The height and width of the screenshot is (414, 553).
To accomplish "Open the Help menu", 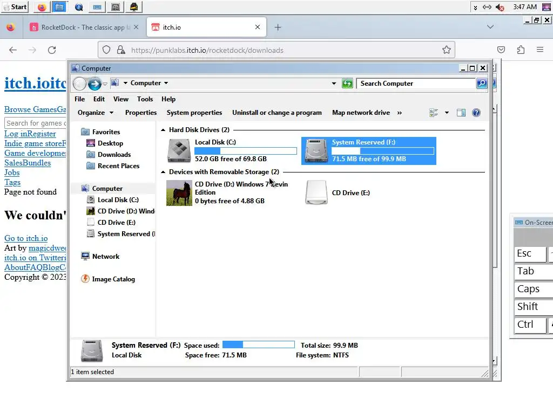I will pos(168,99).
